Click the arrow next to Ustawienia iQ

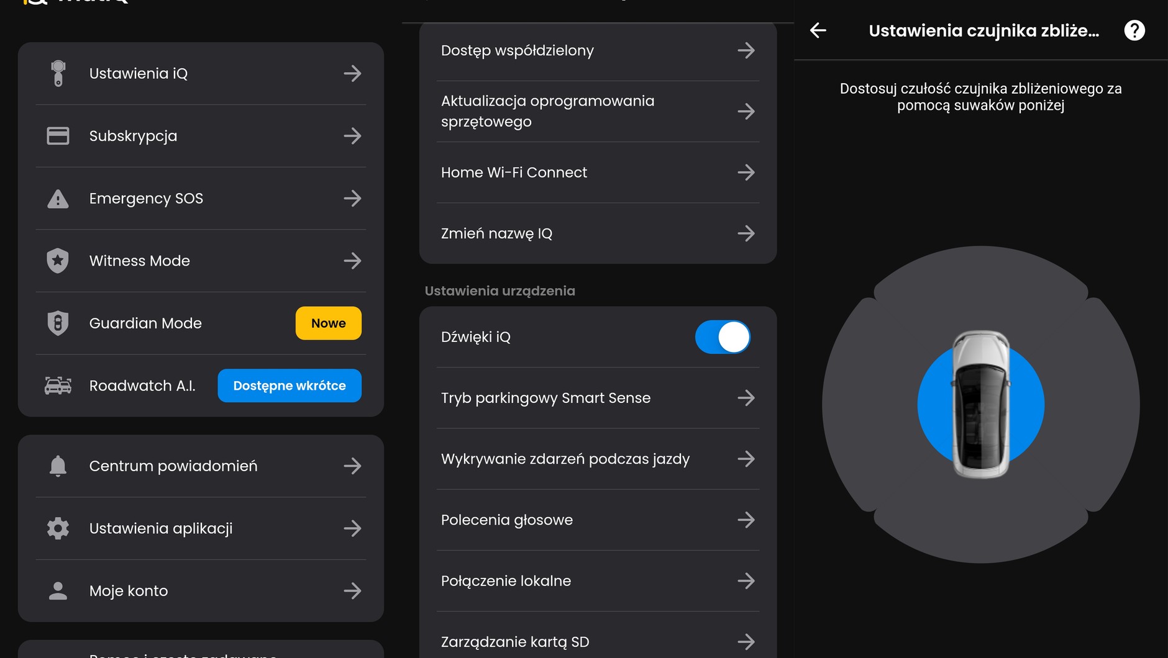click(x=352, y=73)
